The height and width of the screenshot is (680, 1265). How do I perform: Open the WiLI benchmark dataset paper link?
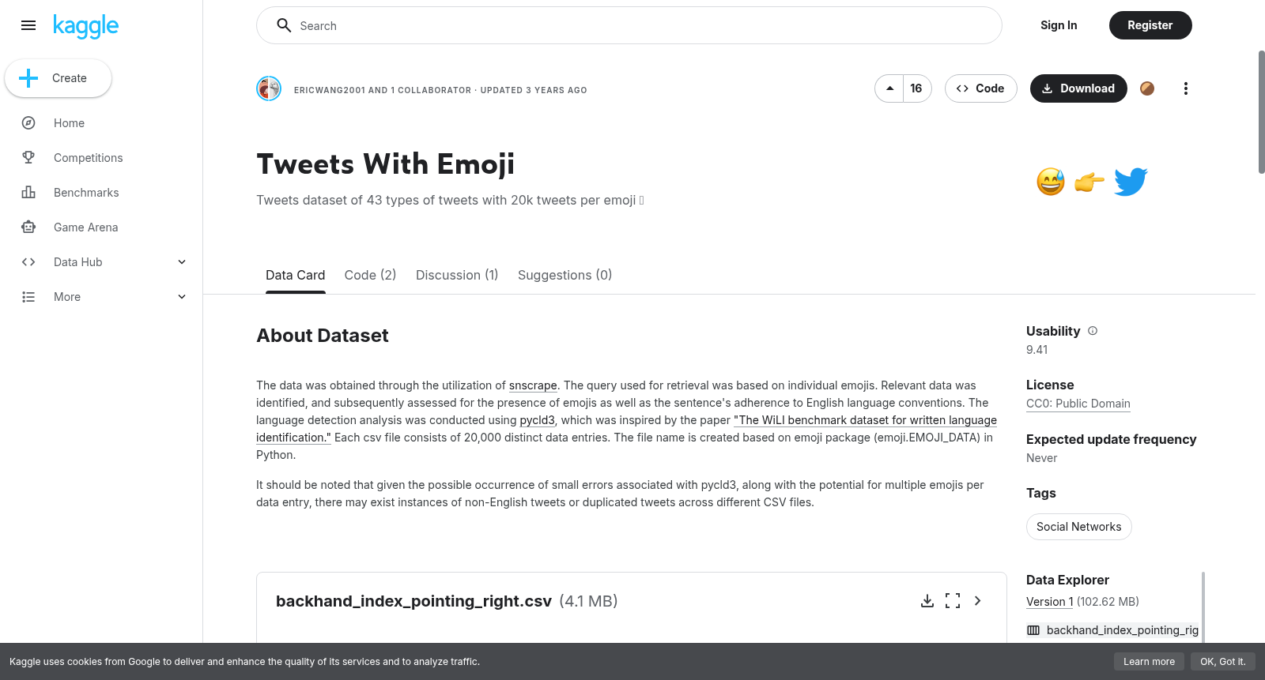click(x=865, y=420)
